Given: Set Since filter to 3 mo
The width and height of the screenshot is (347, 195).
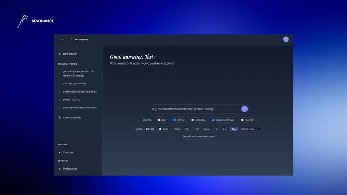Looking at the screenshot, I should tap(197, 129).
